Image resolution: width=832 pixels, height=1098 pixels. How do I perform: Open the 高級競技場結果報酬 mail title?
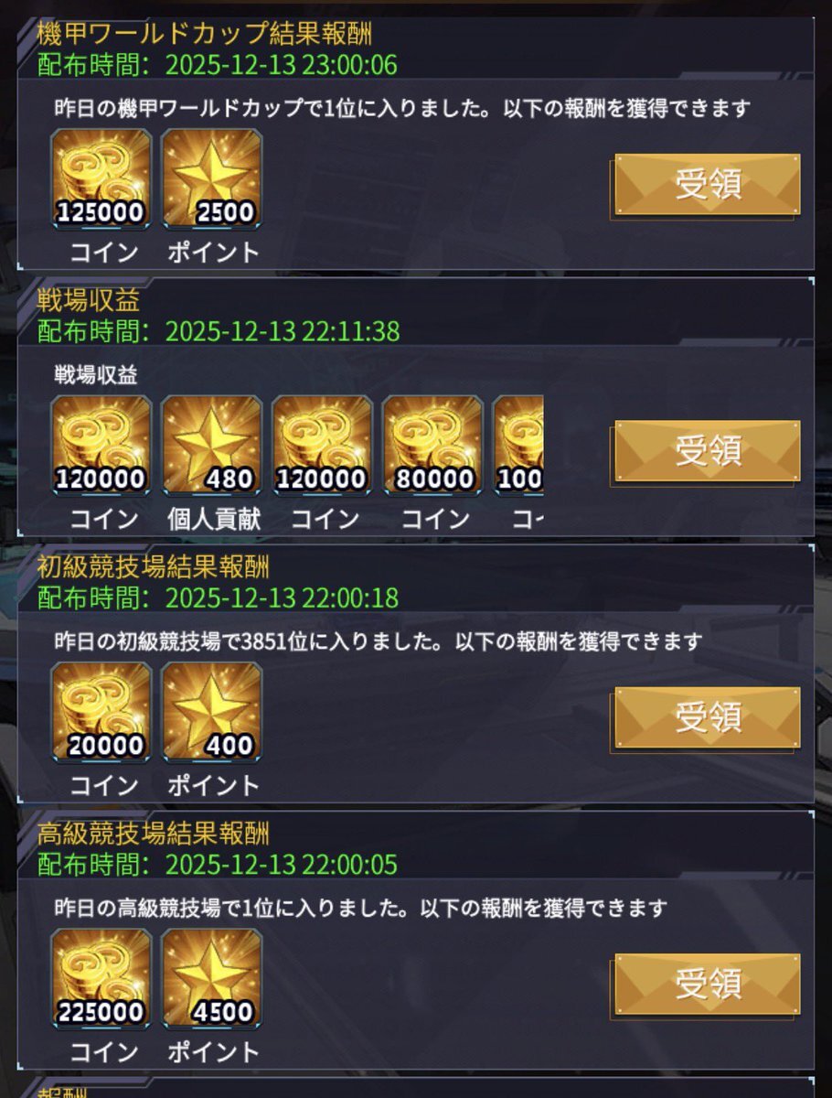point(154,834)
